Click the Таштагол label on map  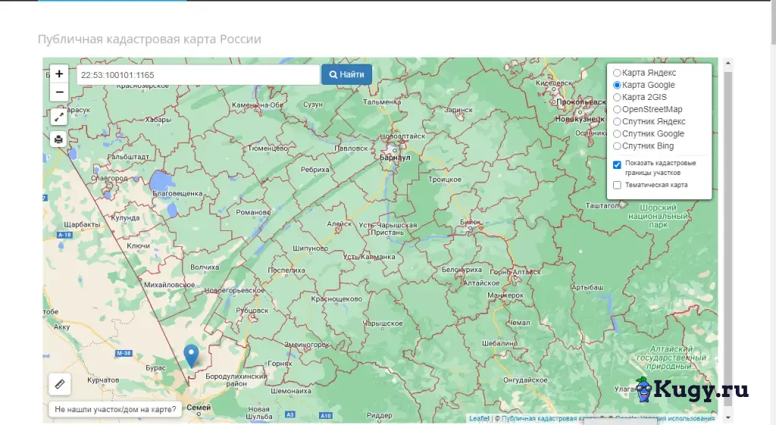(x=602, y=205)
